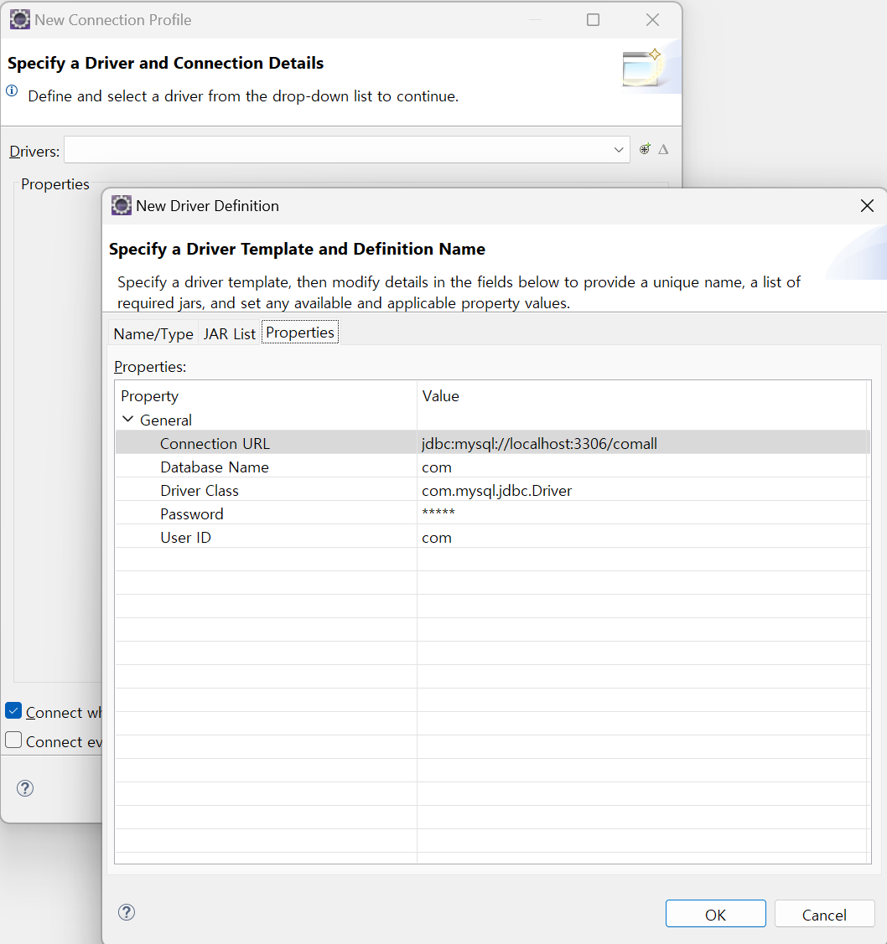
Task: Uncheck the checked 'Connect wh...' checkbox
Action: [13, 711]
